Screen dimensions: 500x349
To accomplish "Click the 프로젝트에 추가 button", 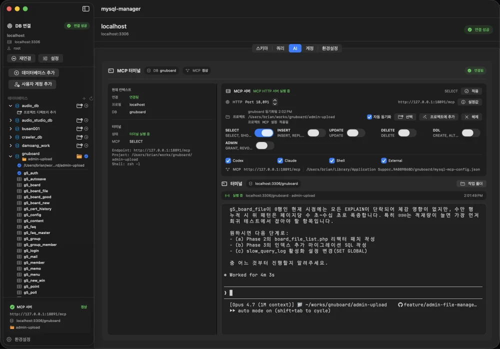I will [x=439, y=117].
